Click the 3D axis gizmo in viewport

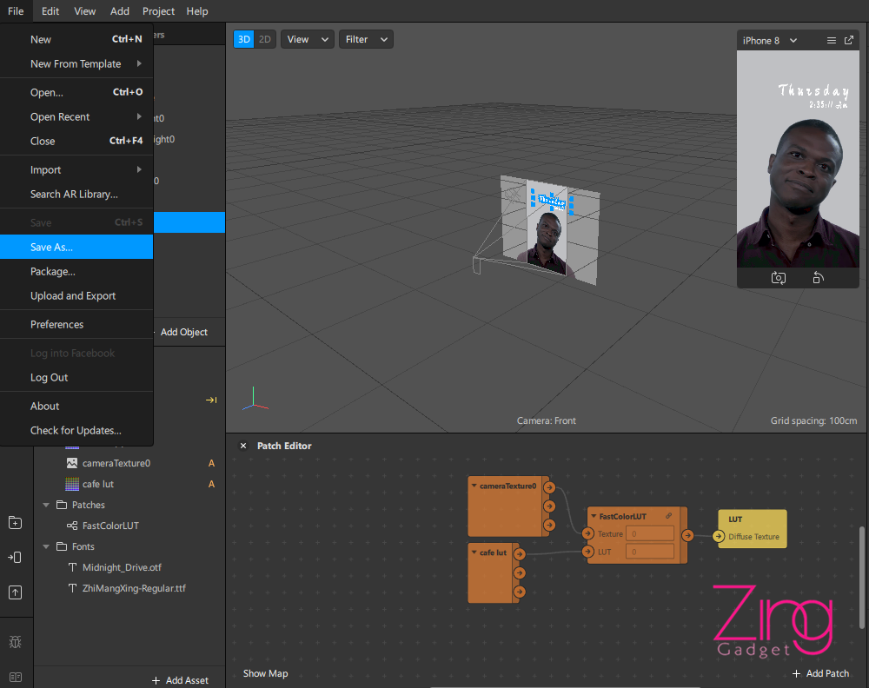point(255,400)
